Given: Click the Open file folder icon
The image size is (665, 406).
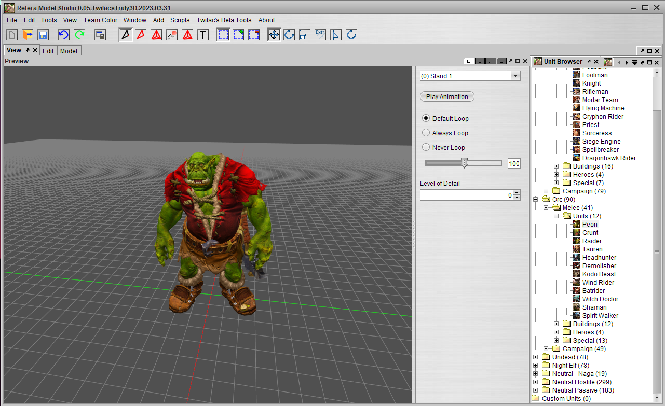Looking at the screenshot, I should pyautogui.click(x=28, y=35).
